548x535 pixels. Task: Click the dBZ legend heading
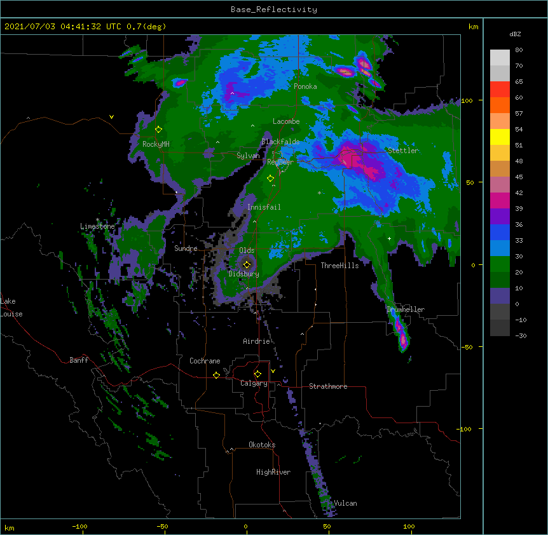click(x=515, y=34)
